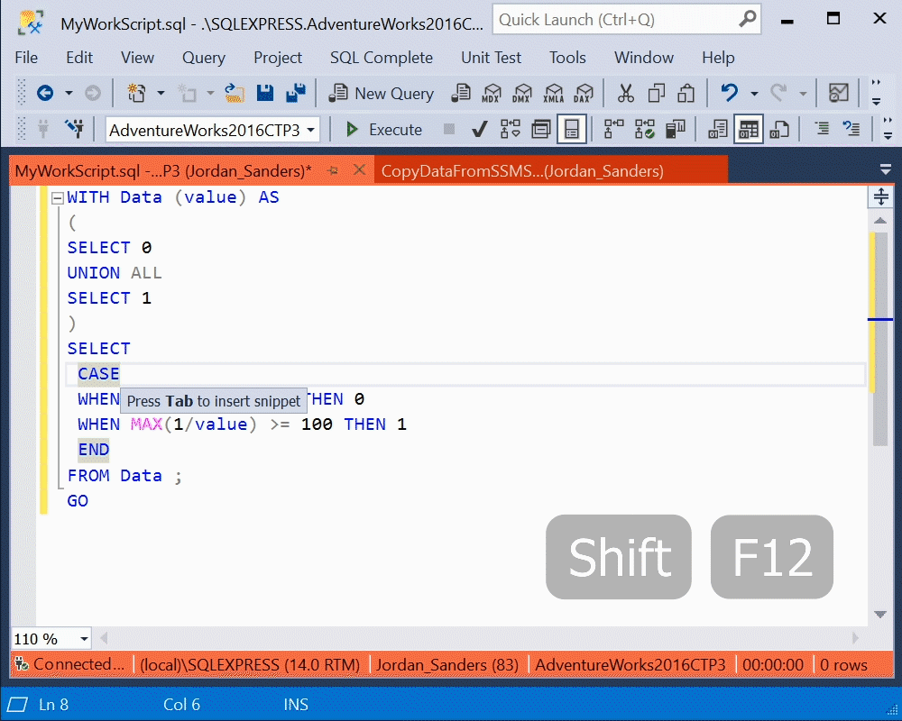
Task: Click the vertical scrollbar up arrow
Action: coord(880,221)
